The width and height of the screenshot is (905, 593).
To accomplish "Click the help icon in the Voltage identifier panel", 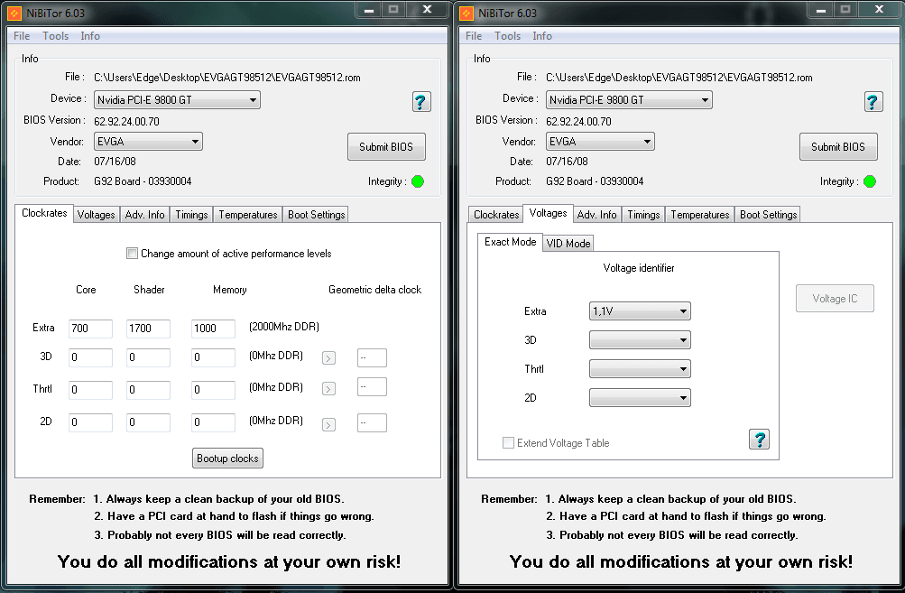I will (x=759, y=440).
